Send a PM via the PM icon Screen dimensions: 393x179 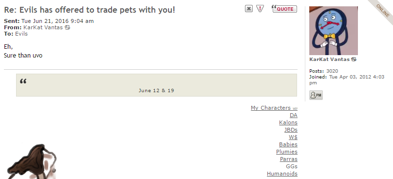(x=316, y=95)
